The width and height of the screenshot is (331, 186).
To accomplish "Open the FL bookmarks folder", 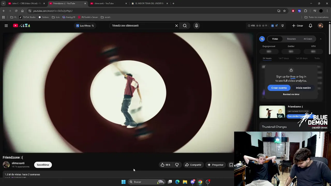I will coord(13,17).
